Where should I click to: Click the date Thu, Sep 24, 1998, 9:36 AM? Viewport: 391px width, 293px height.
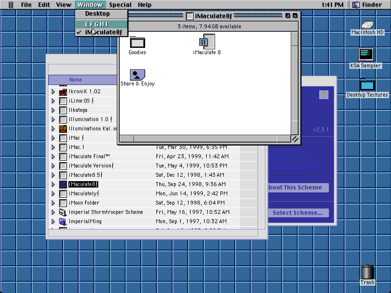(x=191, y=185)
